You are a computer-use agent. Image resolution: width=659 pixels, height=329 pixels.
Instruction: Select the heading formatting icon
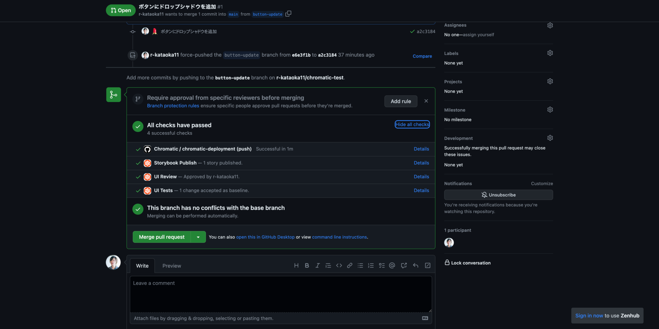click(x=296, y=265)
